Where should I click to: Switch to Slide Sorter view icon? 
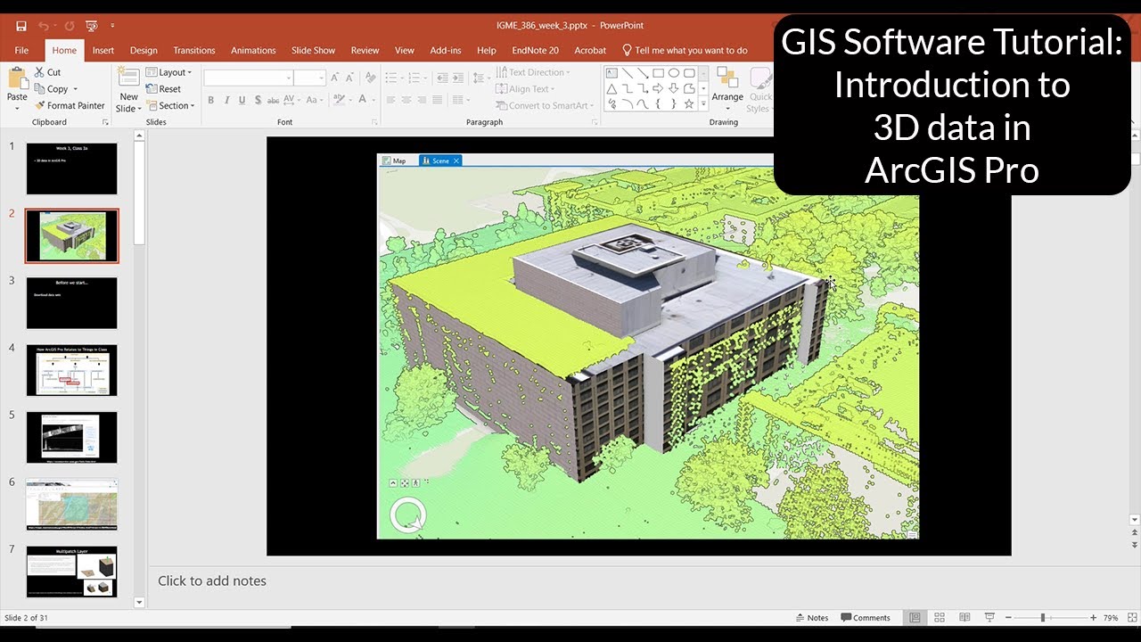tap(940, 618)
